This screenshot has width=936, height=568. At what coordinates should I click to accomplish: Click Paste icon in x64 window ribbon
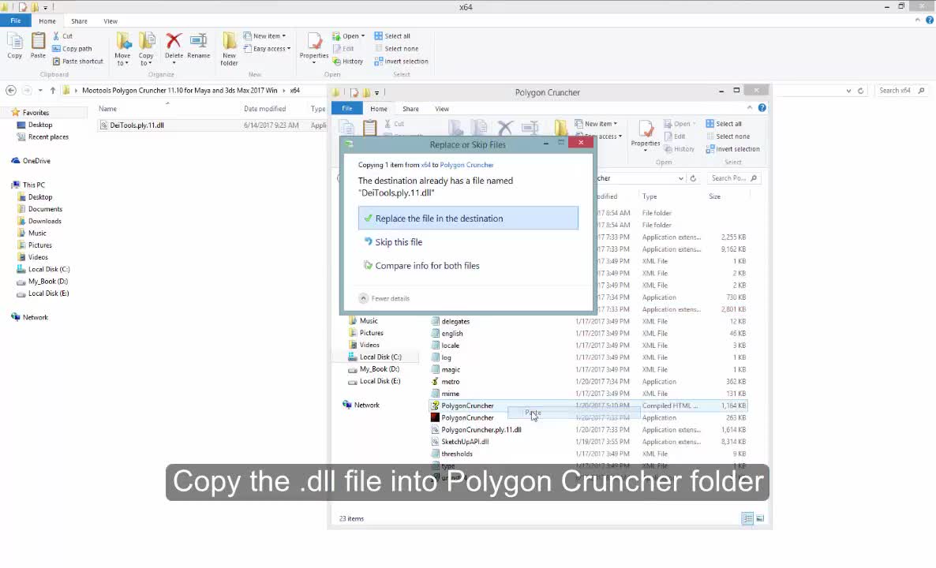coord(38,46)
